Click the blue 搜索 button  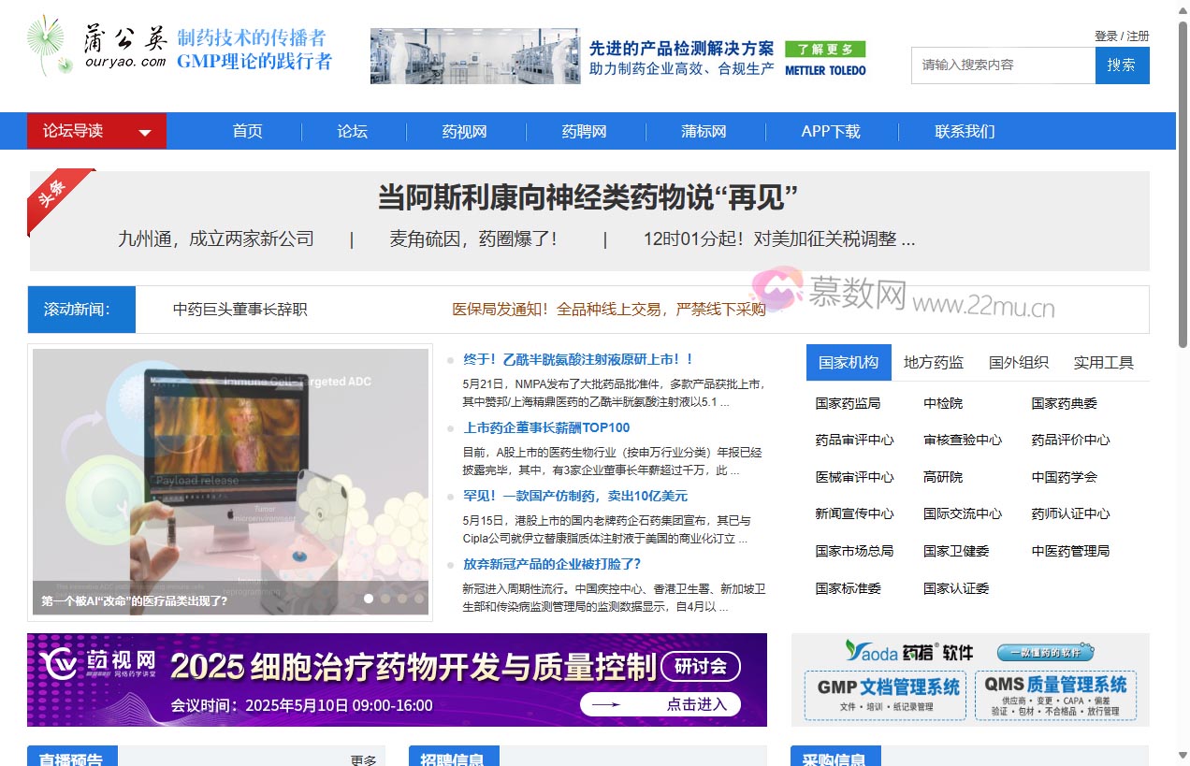1122,65
